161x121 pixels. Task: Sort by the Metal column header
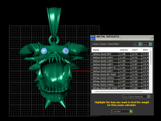(x=105, y=50)
